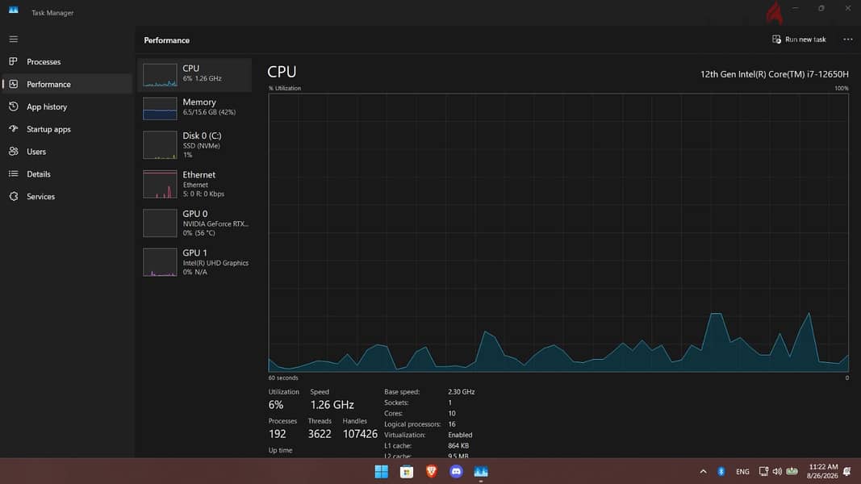Image resolution: width=861 pixels, height=484 pixels.
Task: Click the Base speed 2.30 GHz value
Action: [462, 392]
